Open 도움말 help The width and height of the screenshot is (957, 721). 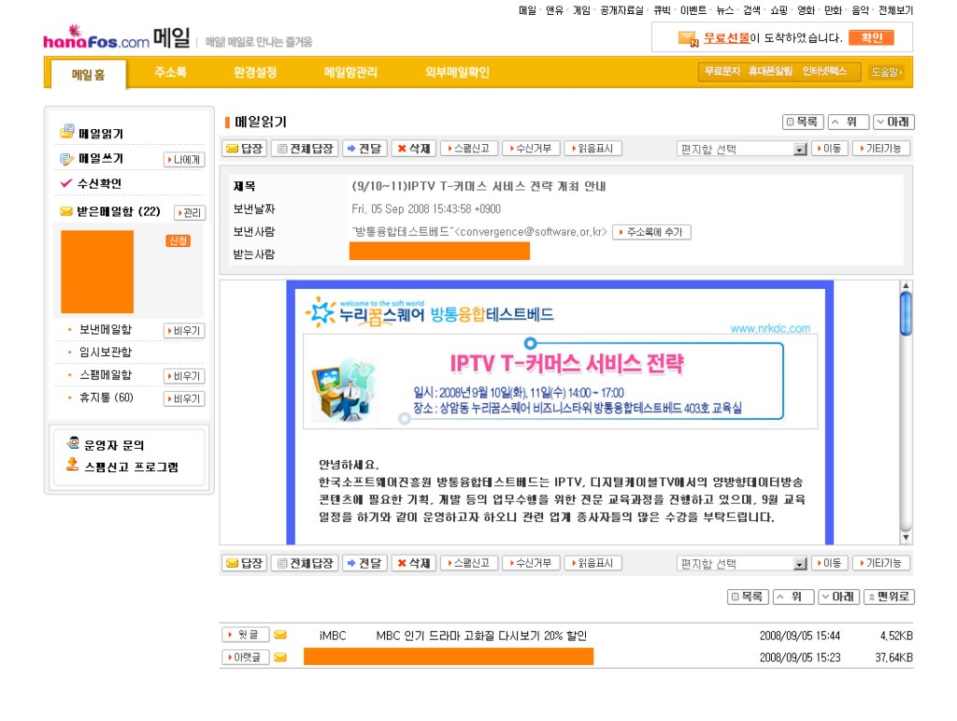[886, 72]
